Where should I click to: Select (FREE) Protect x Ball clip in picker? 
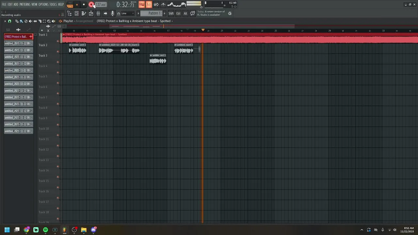point(19,37)
